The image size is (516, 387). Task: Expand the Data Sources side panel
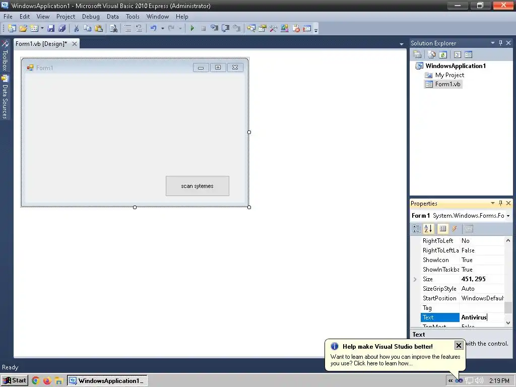5,97
